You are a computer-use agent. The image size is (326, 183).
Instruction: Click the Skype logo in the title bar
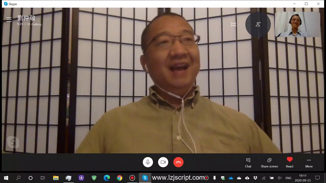click(6, 4)
